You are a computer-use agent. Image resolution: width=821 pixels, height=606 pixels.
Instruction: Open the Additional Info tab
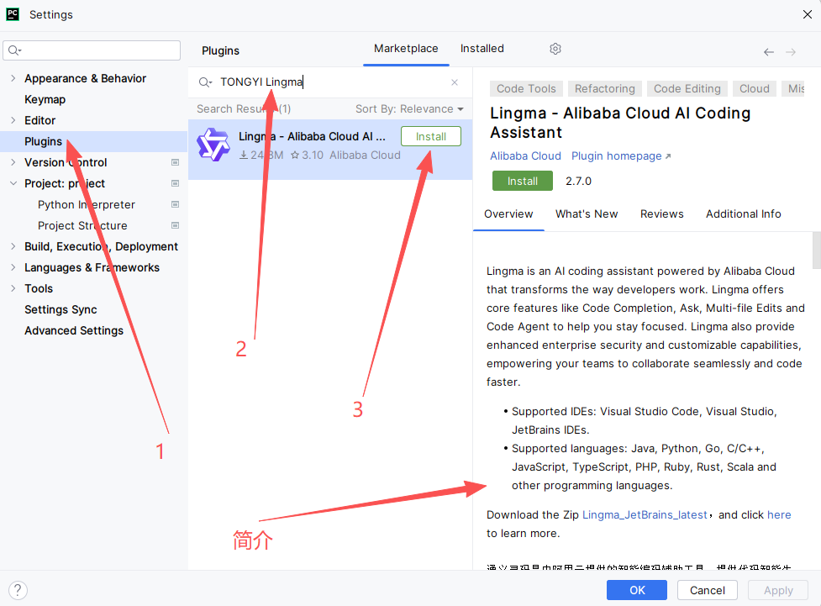(x=743, y=213)
